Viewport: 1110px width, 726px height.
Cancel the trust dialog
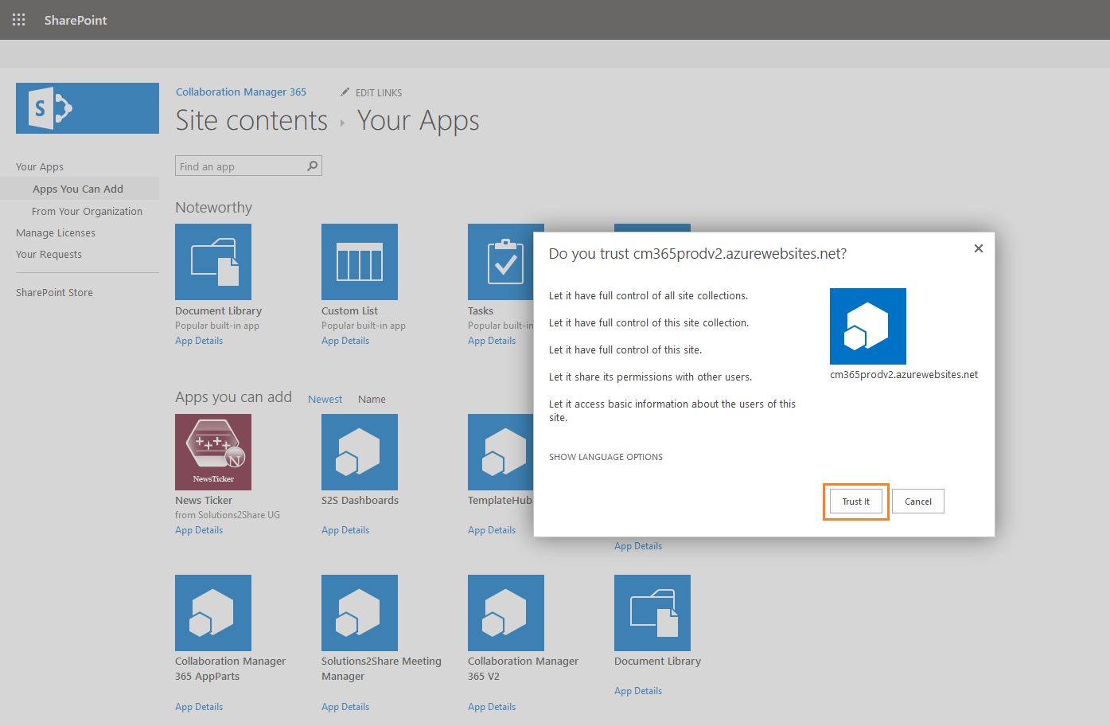918,502
